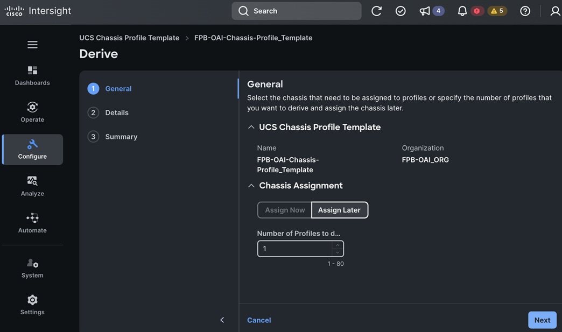Screen dimensions: 562x332
Task: Open the Analyze section
Action: click(x=32, y=186)
